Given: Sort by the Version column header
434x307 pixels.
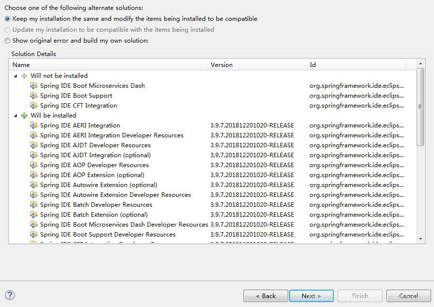Looking at the screenshot, I should tap(257, 65).
